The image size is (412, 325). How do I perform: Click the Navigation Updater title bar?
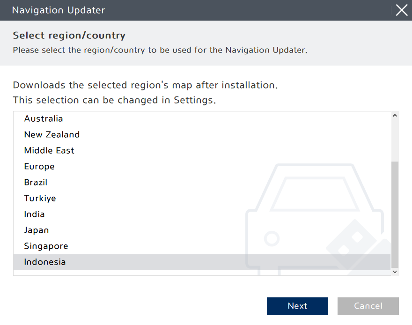tap(187, 10)
